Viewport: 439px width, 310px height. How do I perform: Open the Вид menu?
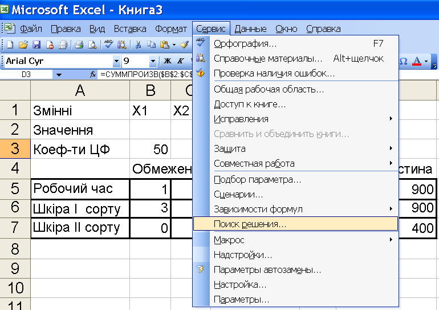pos(97,29)
